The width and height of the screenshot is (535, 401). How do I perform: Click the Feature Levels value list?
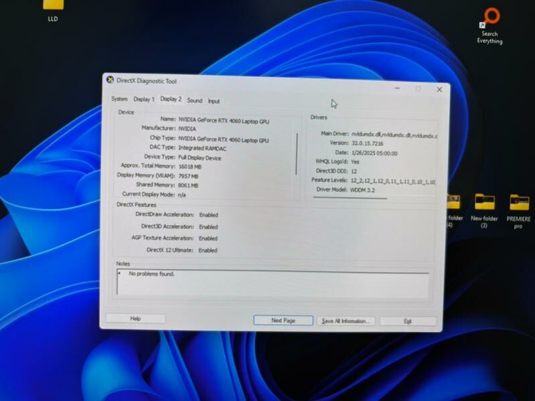(x=393, y=181)
